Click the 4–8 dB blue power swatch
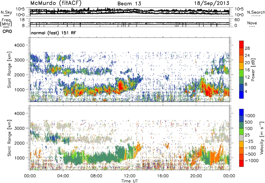 pyautogui.click(x=241, y=88)
